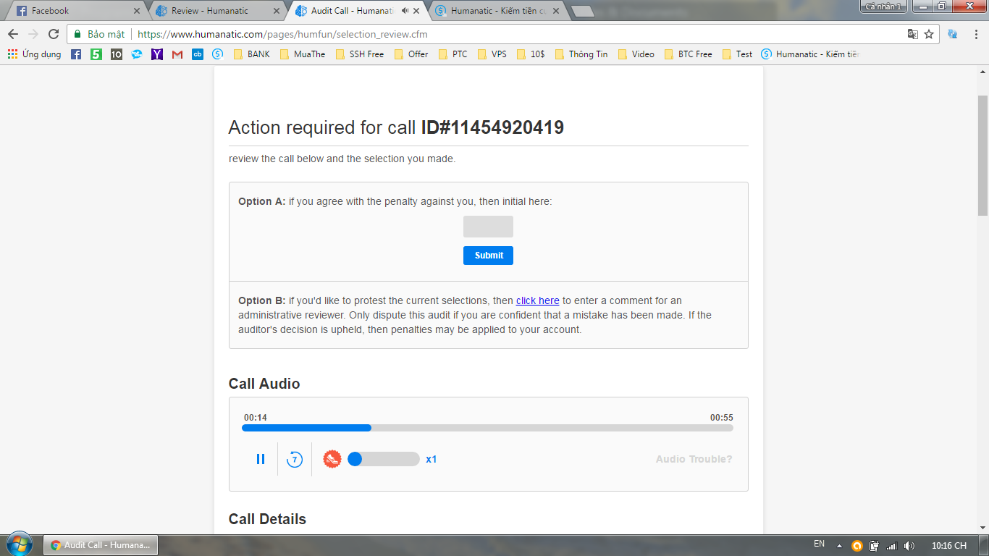Click the humanatic.com address bar URL
Viewport: 989px width, 556px height.
coord(282,34)
